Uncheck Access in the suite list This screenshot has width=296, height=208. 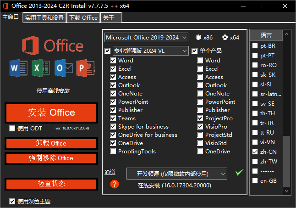tap(113, 77)
